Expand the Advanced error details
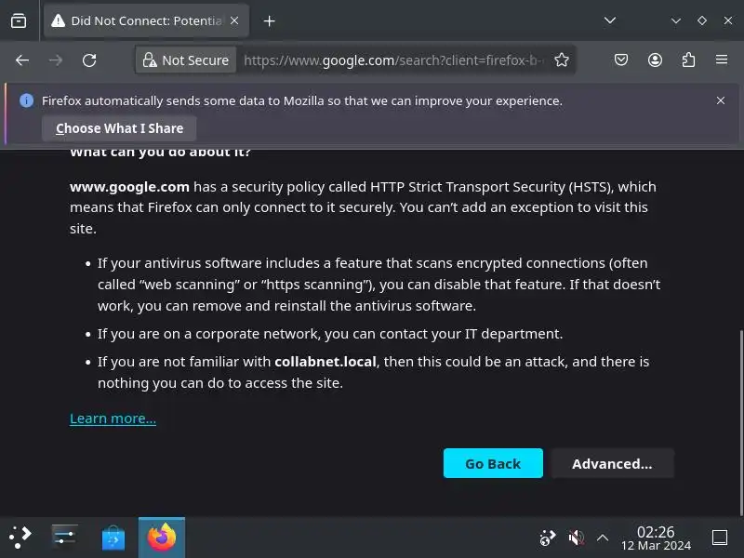The image size is (744, 558). click(x=612, y=464)
